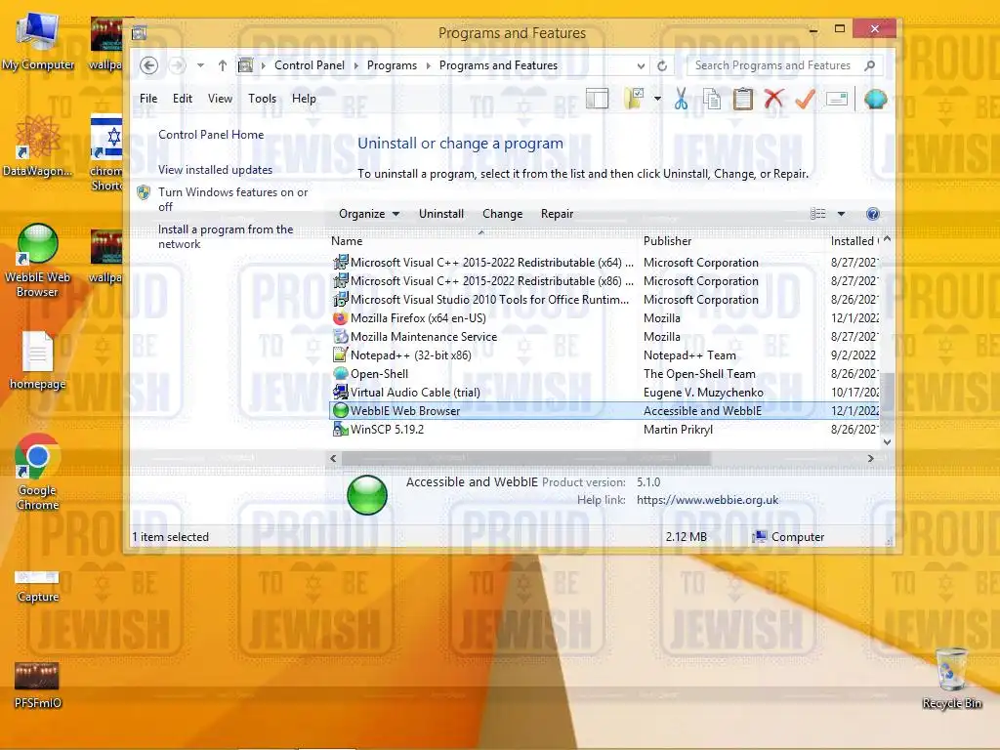Click the folder options toolbar icon

635,99
